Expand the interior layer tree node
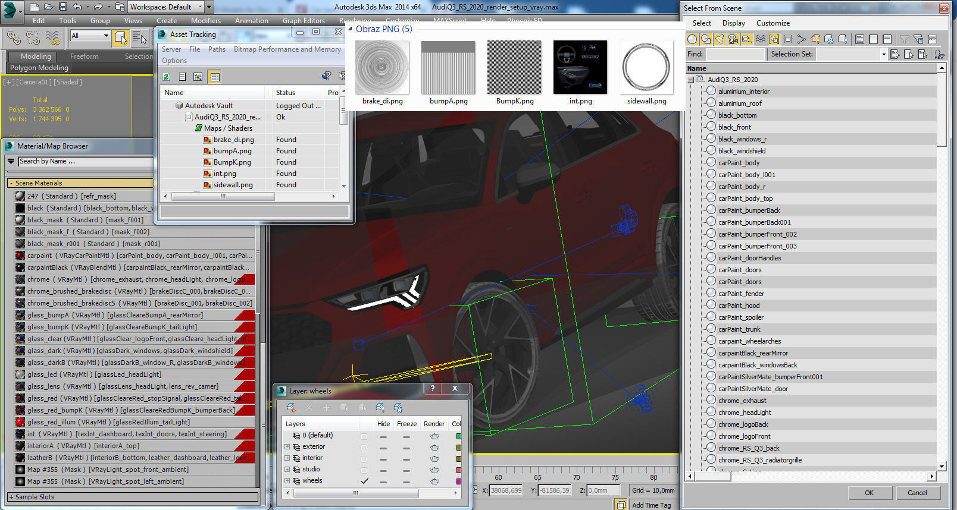 coord(287,458)
